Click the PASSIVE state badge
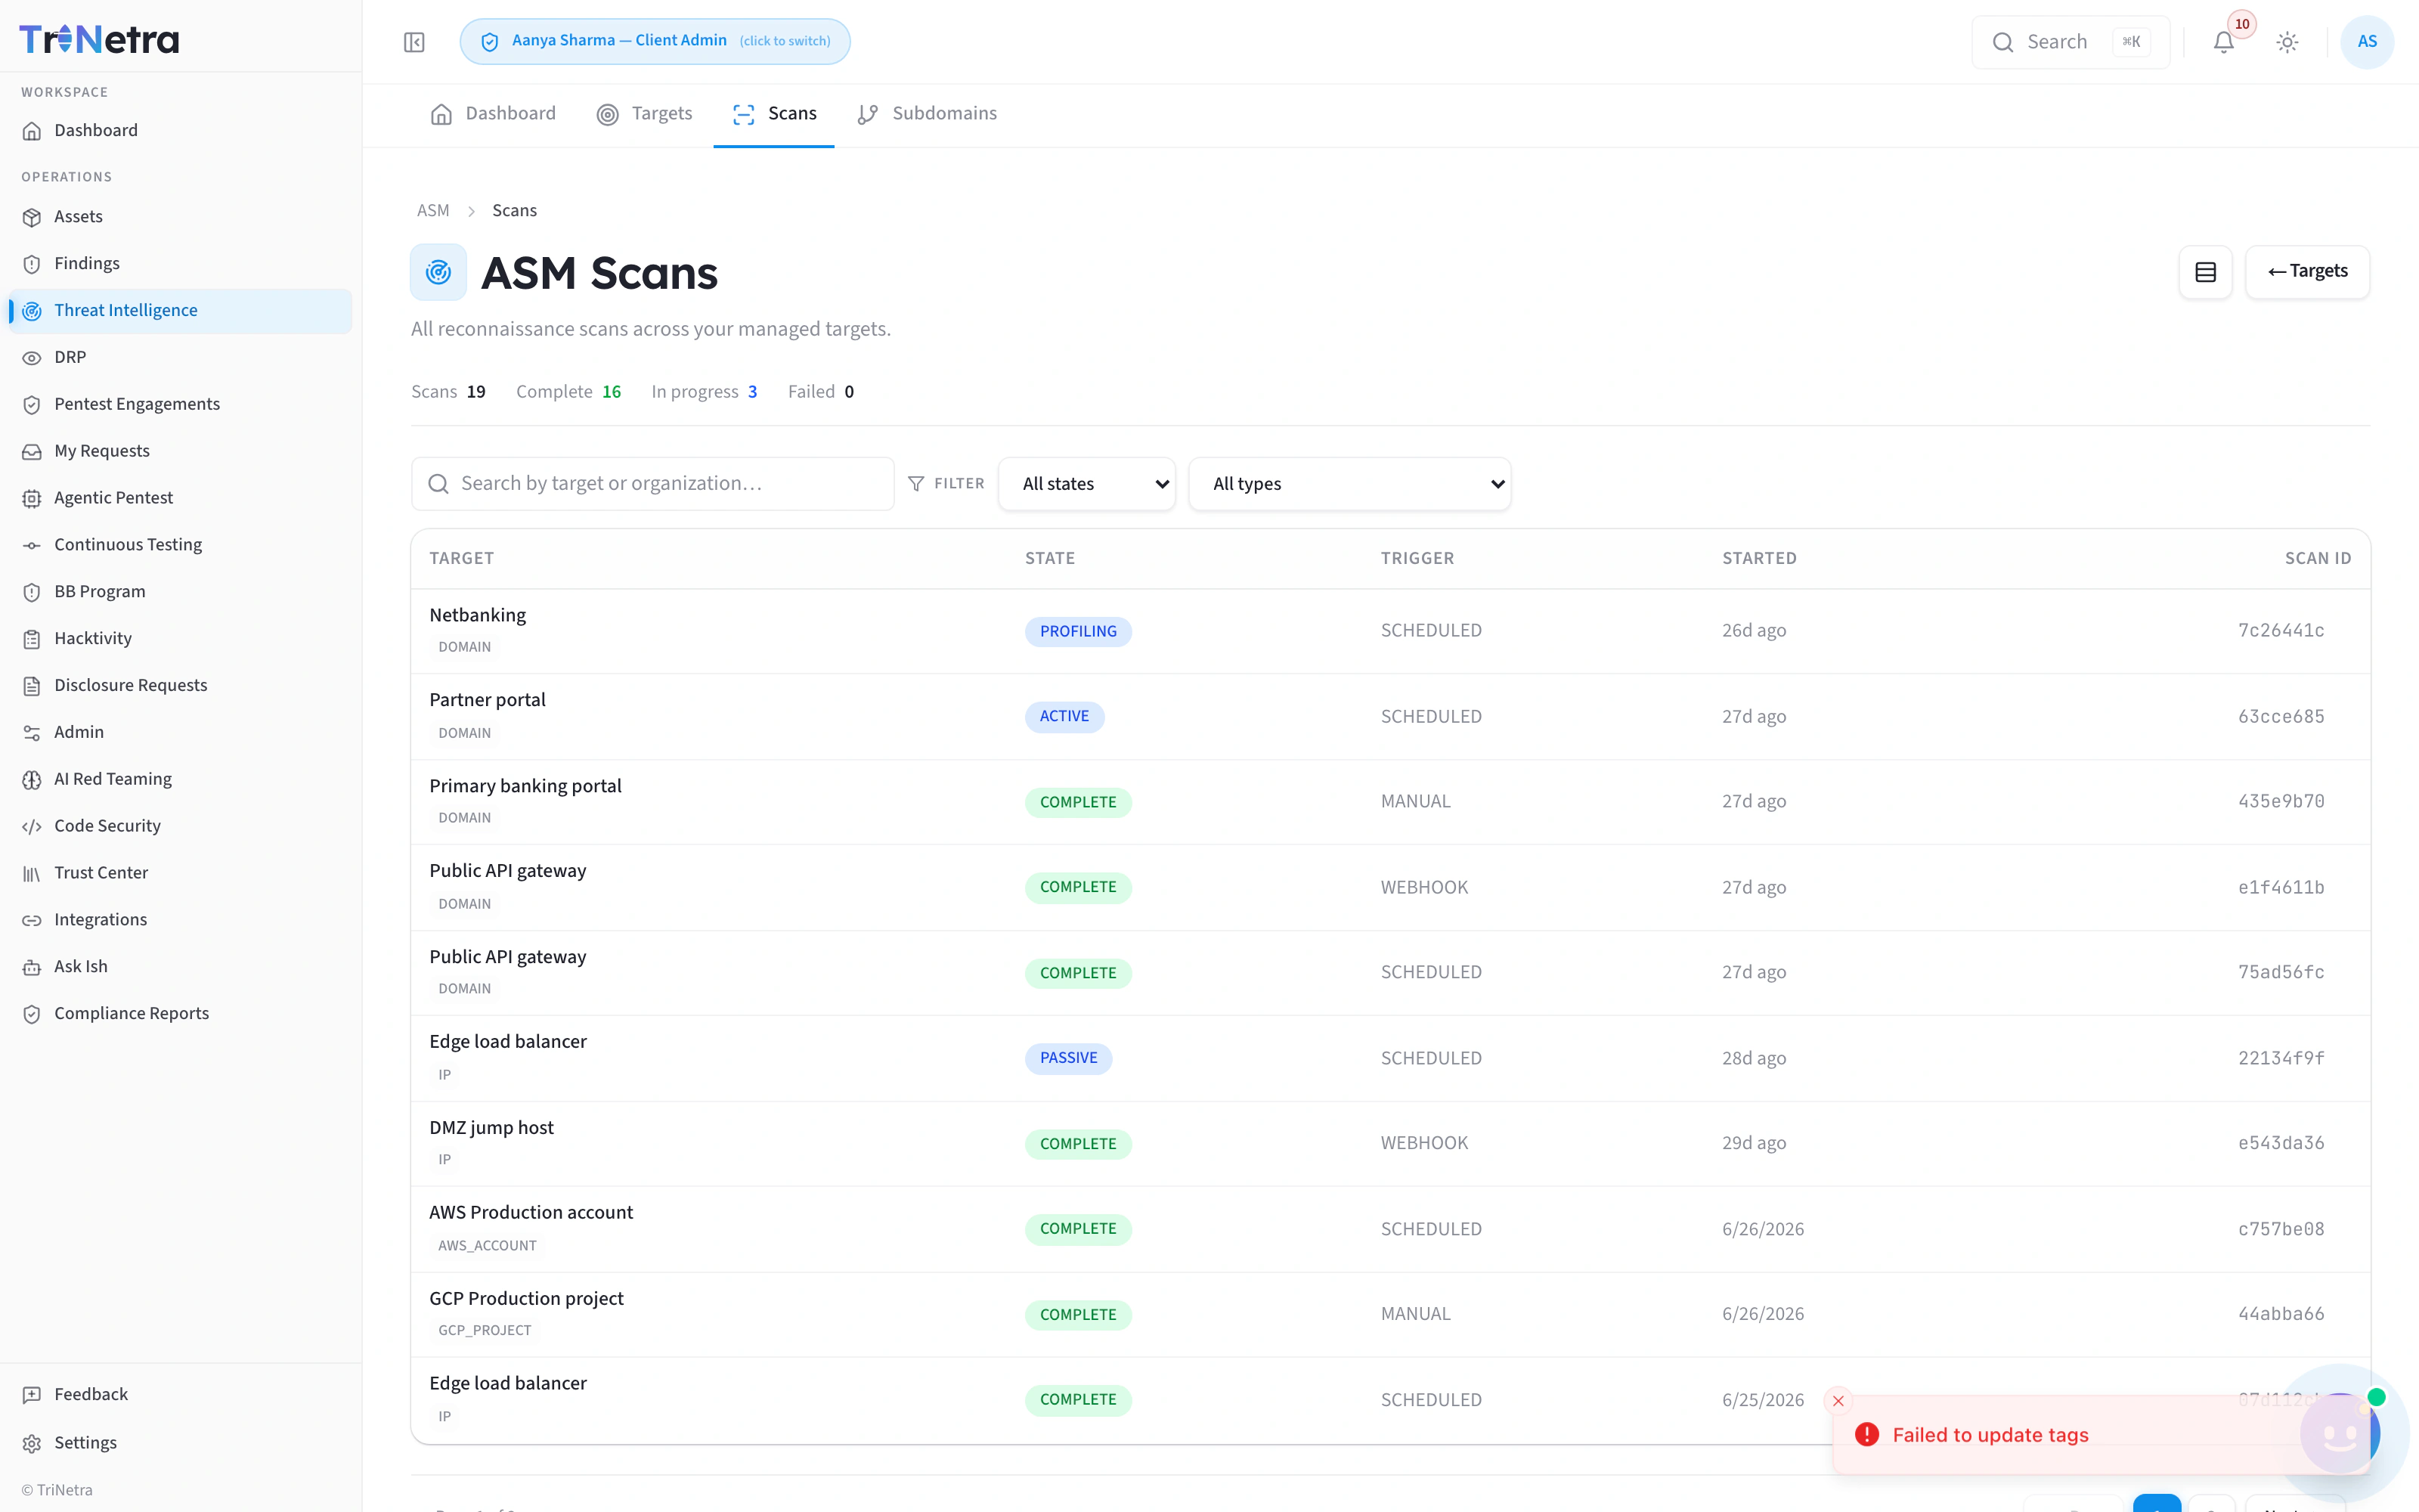 1067,1058
